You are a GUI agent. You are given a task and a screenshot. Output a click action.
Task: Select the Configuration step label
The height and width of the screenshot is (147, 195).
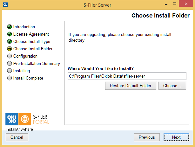25,56
